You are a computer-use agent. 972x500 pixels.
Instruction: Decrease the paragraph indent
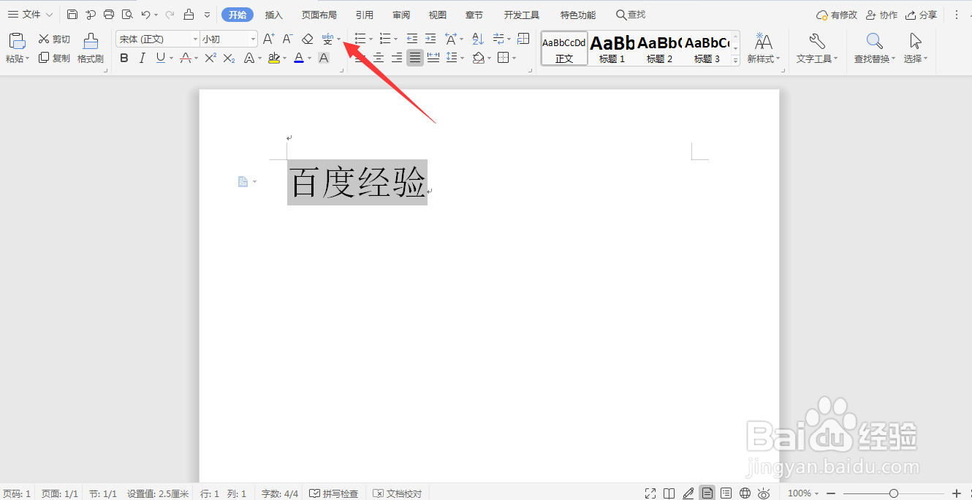[x=412, y=39]
